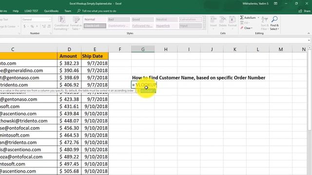Open the LOAD TEST tab
Image resolution: width=312 pixels, height=175 pixels.
tap(31, 11)
